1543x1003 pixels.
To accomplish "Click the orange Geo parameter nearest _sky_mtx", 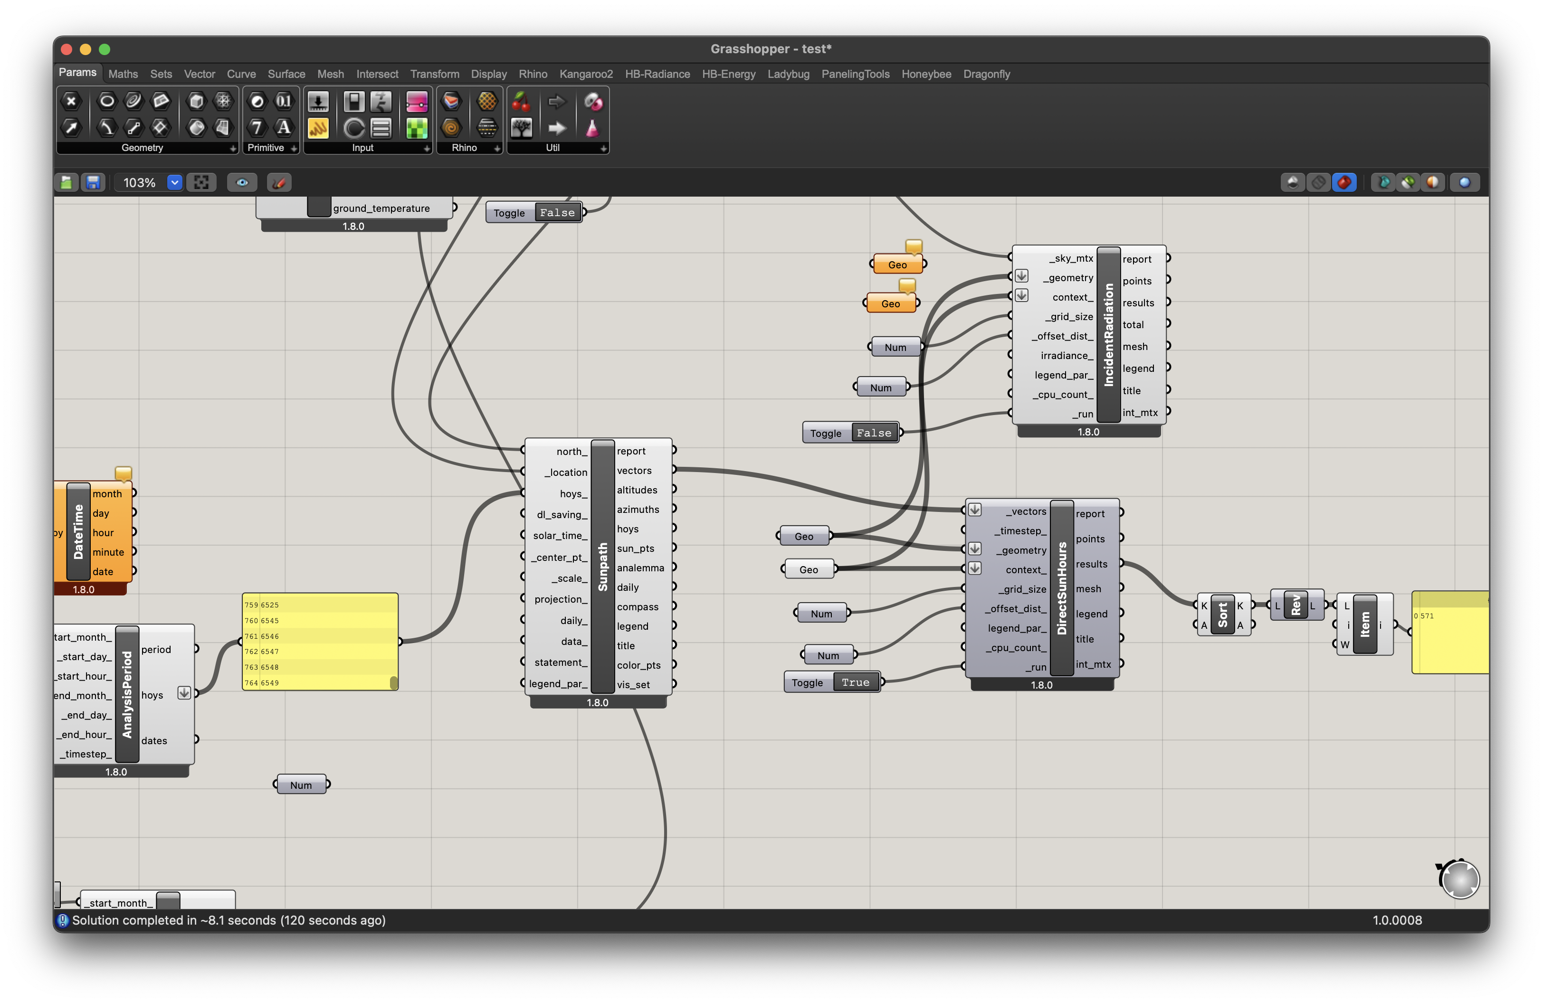I will pyautogui.click(x=897, y=265).
